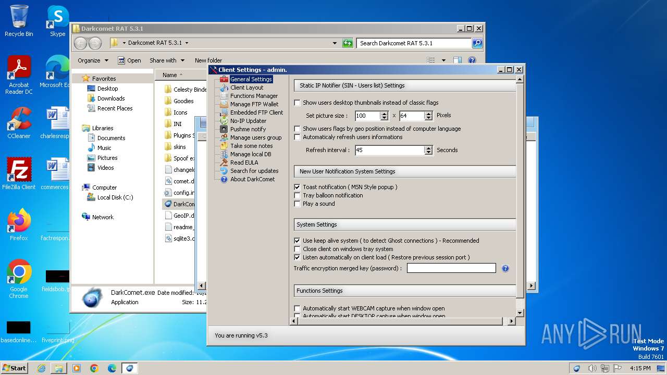Select General Settings toolbox icon

tap(224, 79)
